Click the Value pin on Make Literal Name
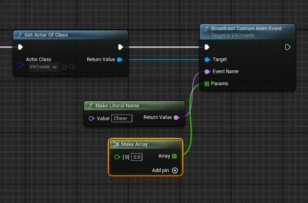308x203 pixels. (x=91, y=118)
